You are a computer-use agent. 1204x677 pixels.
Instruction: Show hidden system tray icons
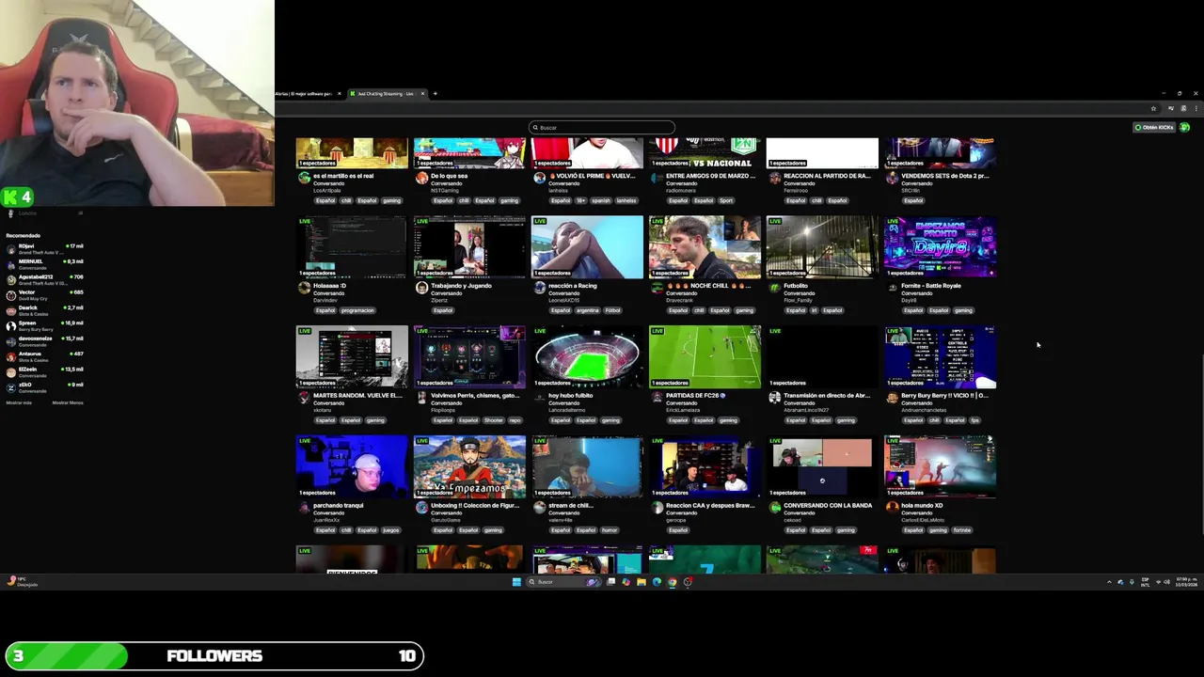[x=1109, y=582]
